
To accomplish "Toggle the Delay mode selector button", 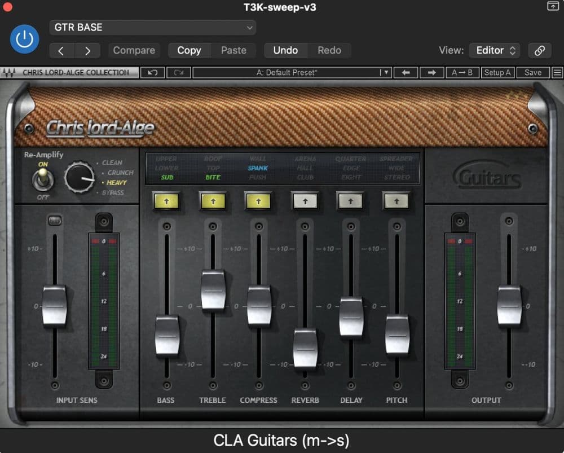I will click(351, 201).
